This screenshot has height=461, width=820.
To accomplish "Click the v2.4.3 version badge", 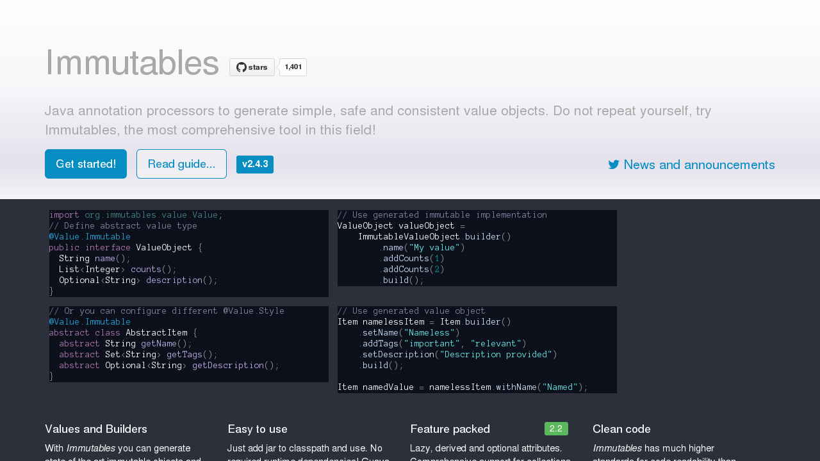I will [255, 165].
